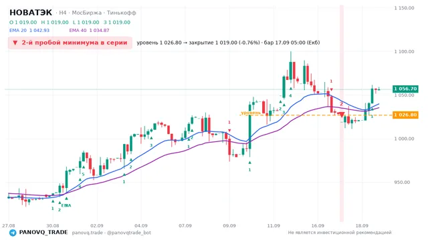Screen dimensions: 428x240
Task: Click the 1 100.00 price axis label
Action: pos(404,52)
